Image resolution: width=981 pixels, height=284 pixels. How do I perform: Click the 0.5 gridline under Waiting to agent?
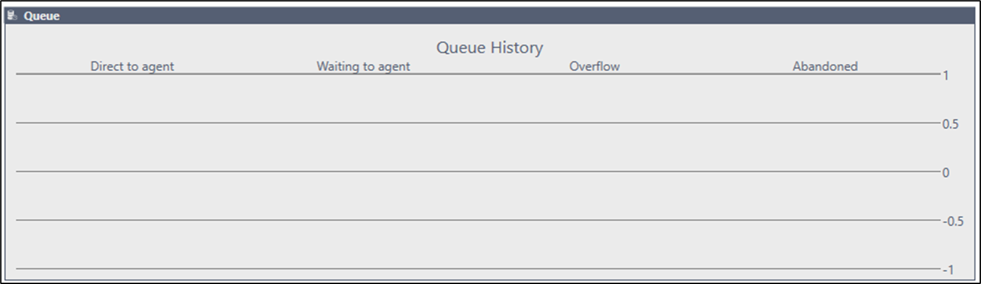pos(363,122)
